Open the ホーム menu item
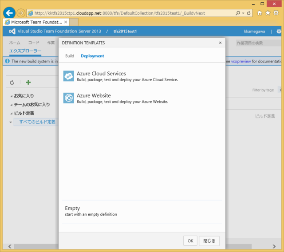This screenshot has width=284, height=252. pyautogui.click(x=15, y=43)
